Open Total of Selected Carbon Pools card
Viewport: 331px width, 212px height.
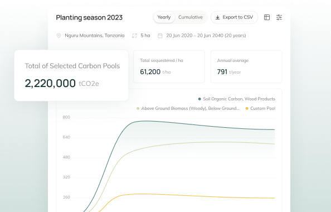click(x=71, y=75)
